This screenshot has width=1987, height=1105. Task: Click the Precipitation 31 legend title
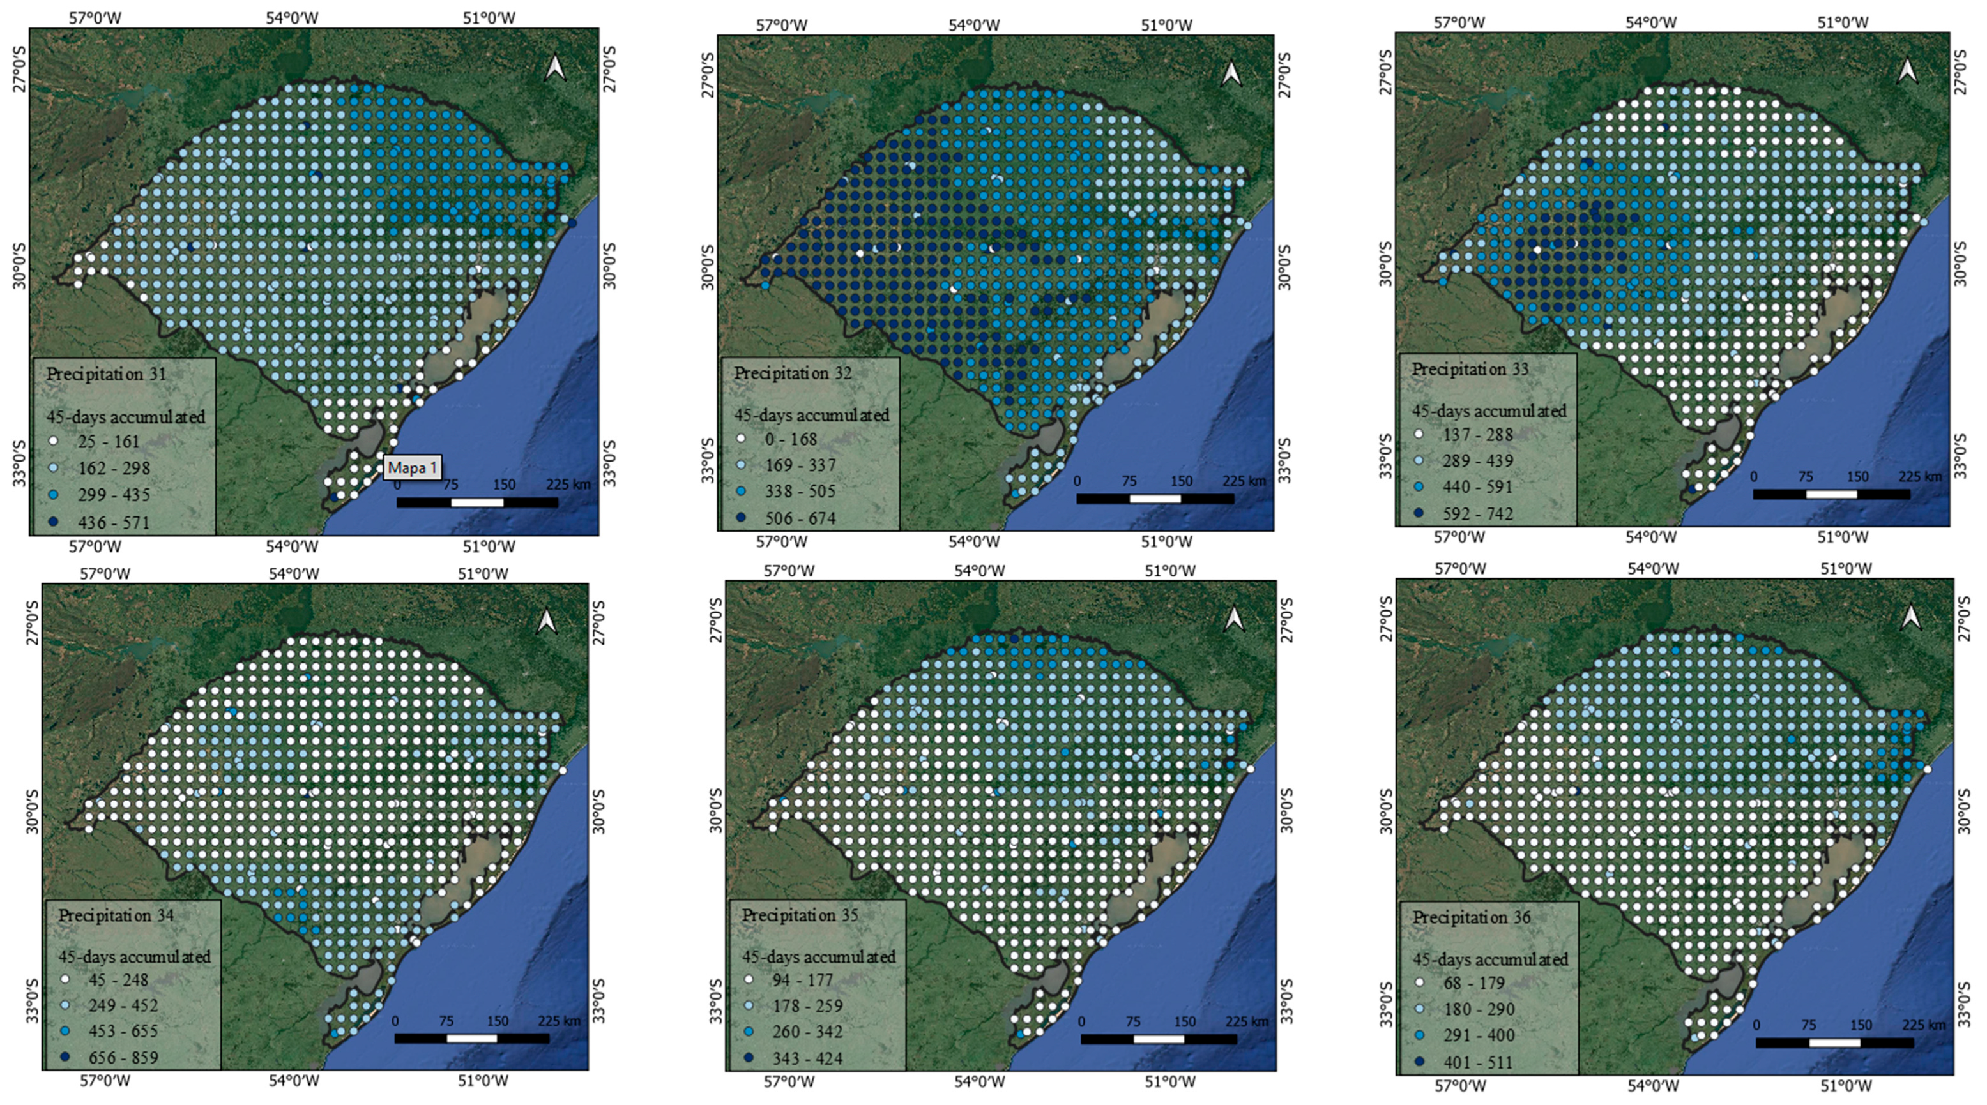click(x=105, y=374)
